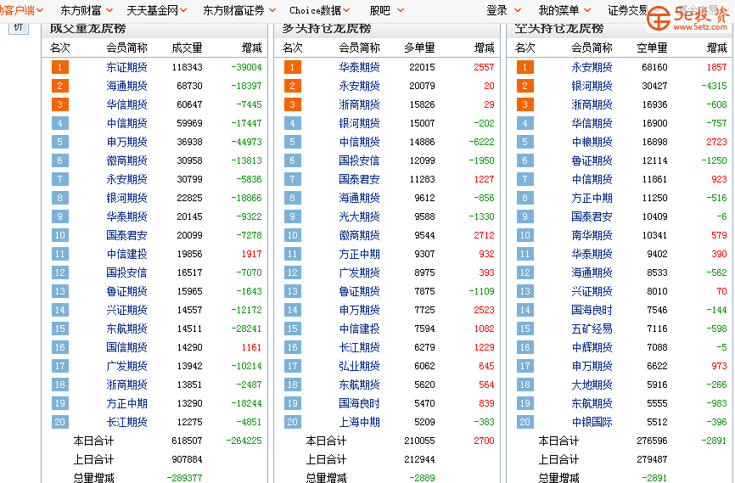Open the 证券交易 menu
This screenshot has height=483, width=735.
(x=628, y=10)
